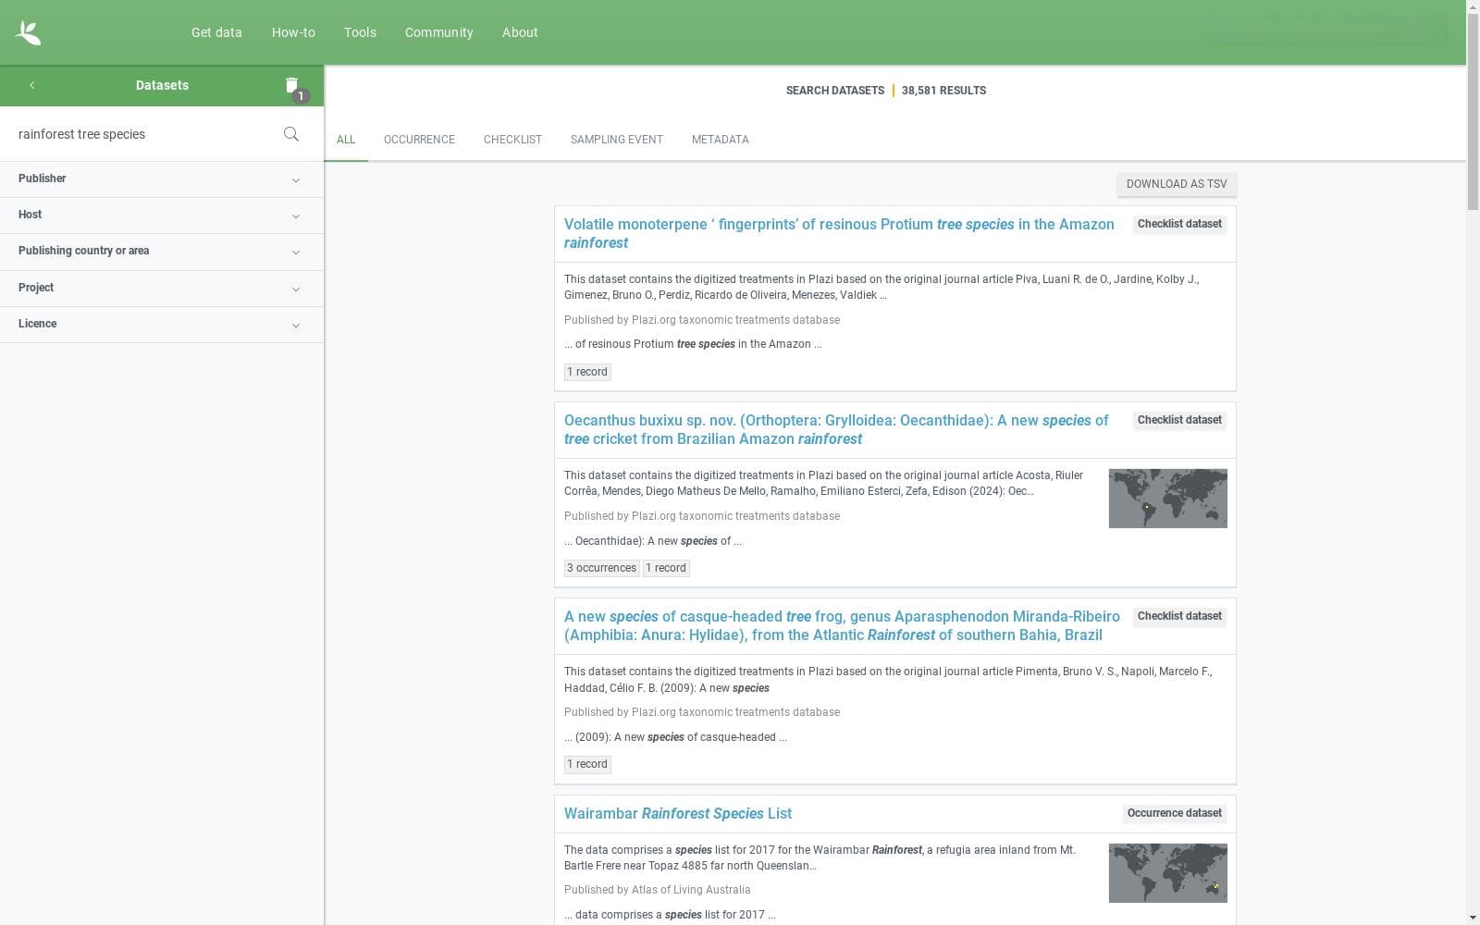The image size is (1480, 925).
Task: Open the Get data menu
Action: 216,32
